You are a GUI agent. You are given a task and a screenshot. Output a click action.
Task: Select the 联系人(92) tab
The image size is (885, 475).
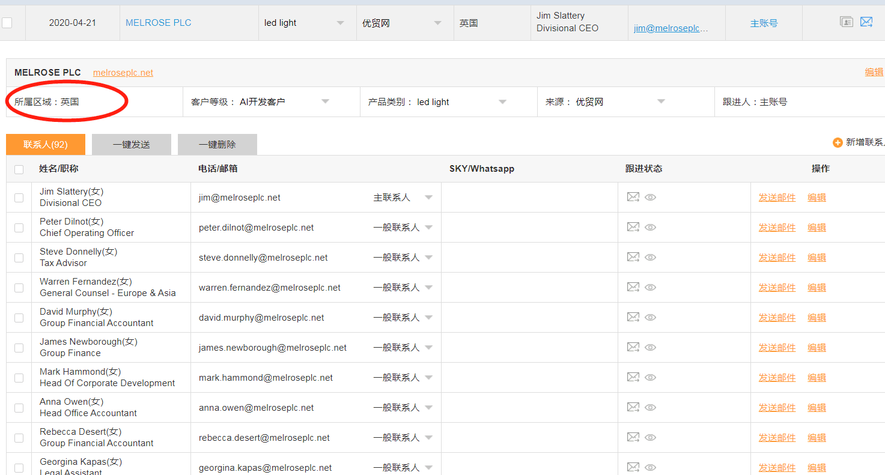pos(46,145)
